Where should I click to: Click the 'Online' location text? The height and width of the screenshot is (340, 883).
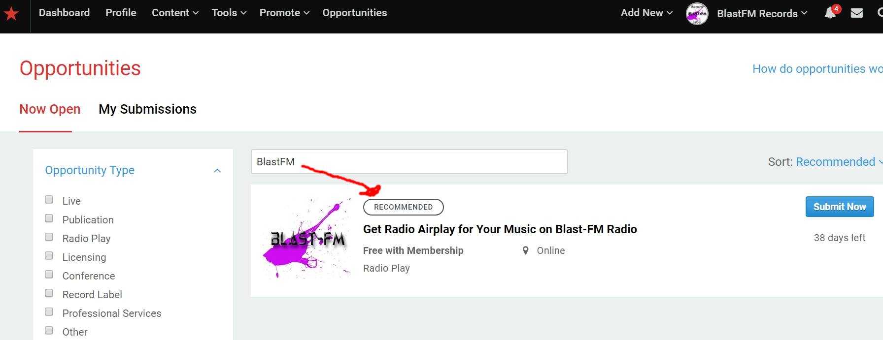551,250
